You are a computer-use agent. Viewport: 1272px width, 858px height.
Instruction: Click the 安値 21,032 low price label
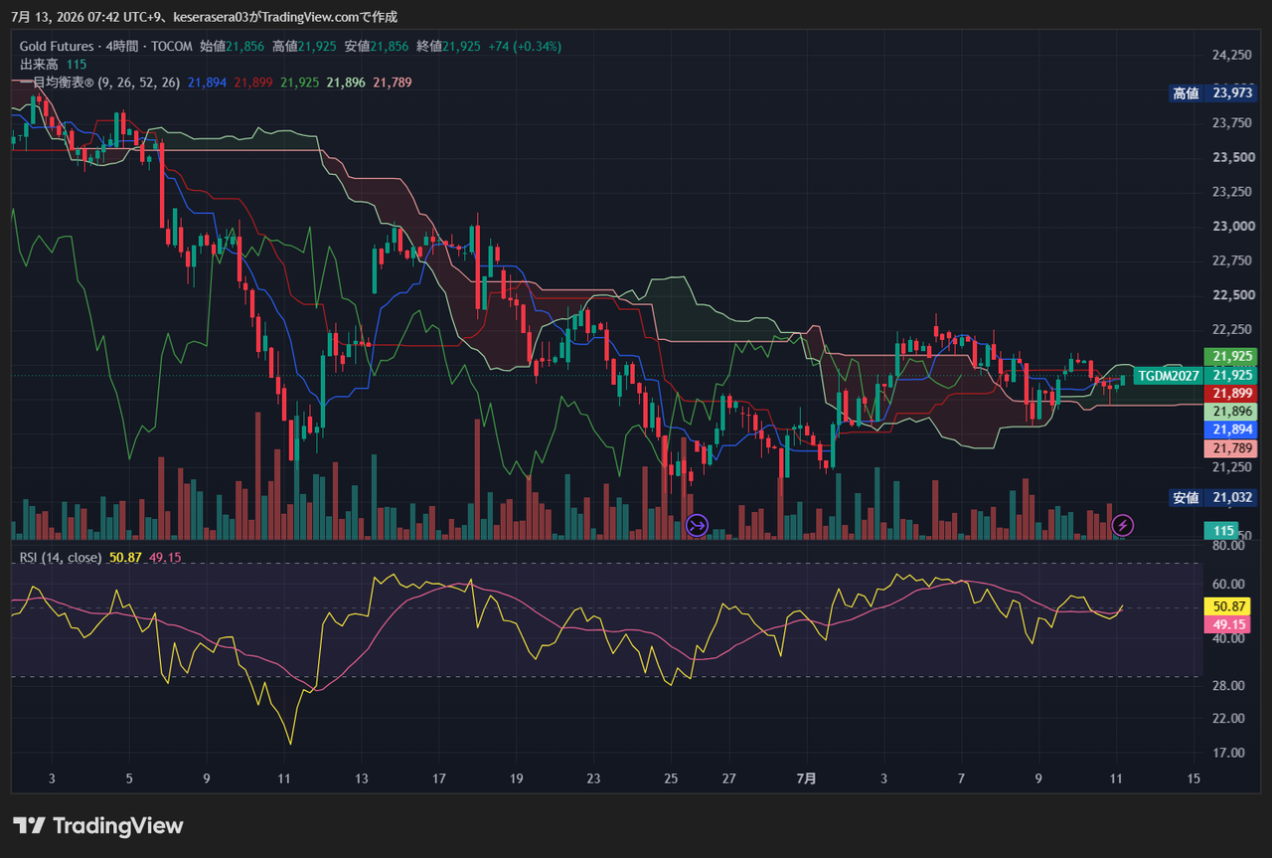1212,498
